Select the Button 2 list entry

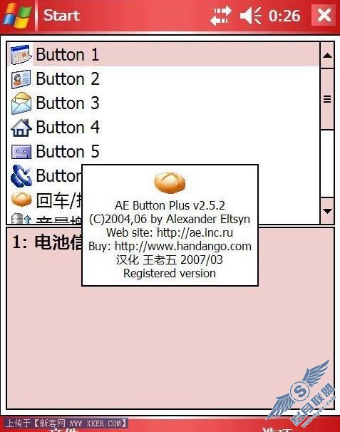click(163, 79)
